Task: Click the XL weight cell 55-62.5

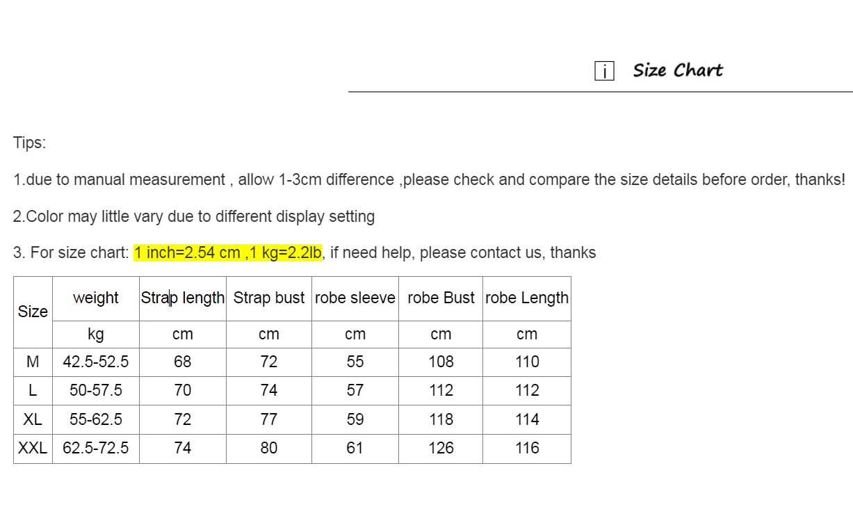Action: pos(96,419)
